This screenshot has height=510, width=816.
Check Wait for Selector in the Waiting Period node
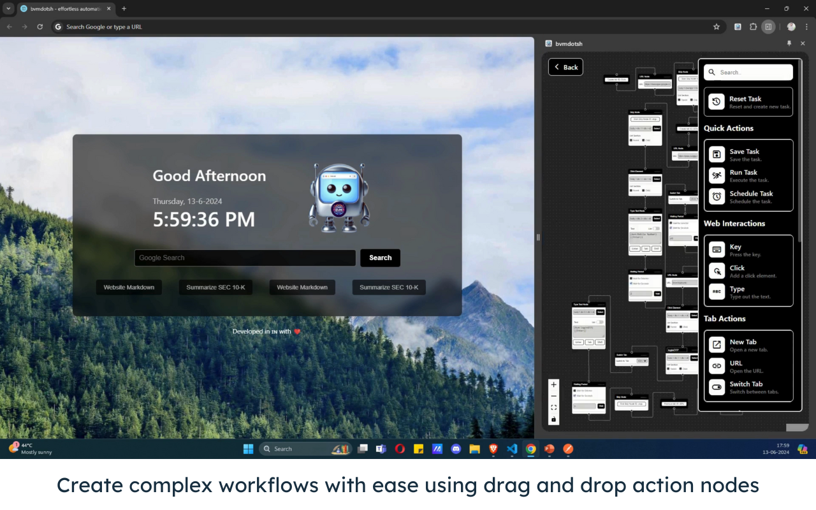631,278
